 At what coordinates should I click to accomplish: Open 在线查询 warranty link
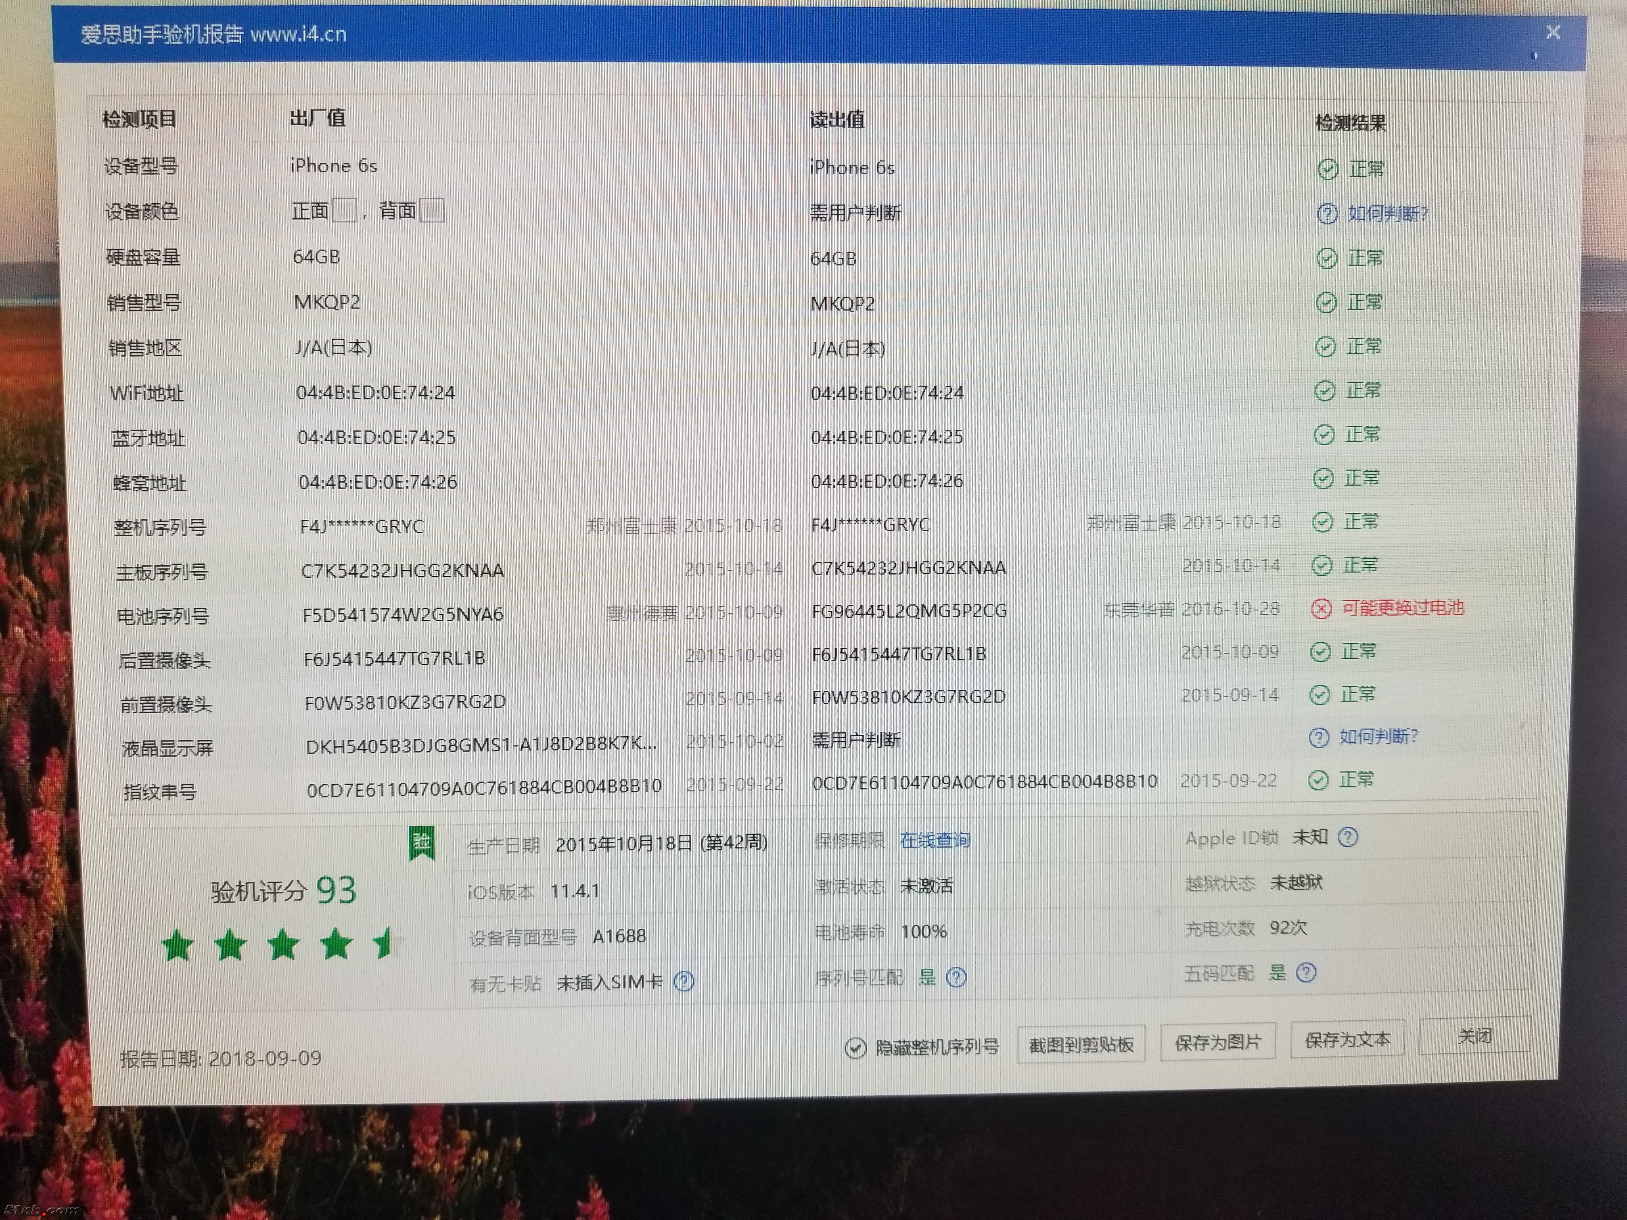[935, 840]
